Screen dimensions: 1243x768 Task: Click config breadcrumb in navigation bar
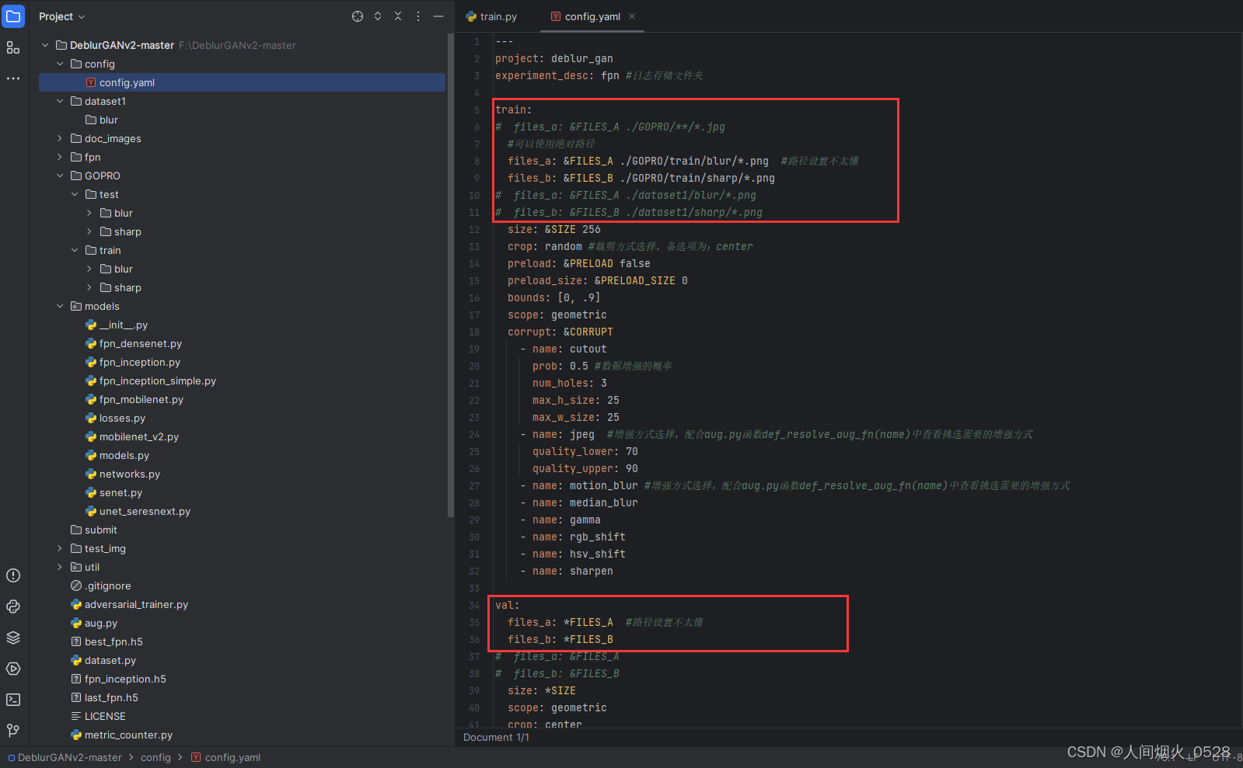tap(155, 757)
